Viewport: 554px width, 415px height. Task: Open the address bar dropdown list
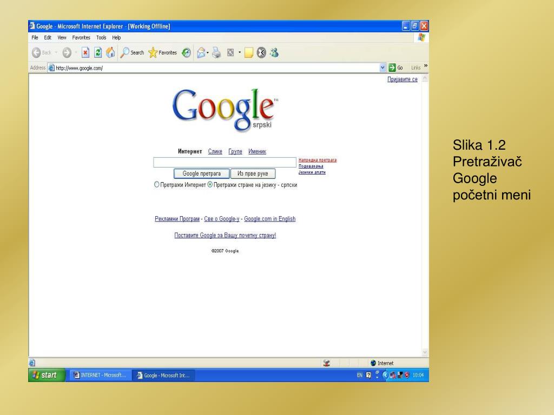(x=382, y=68)
